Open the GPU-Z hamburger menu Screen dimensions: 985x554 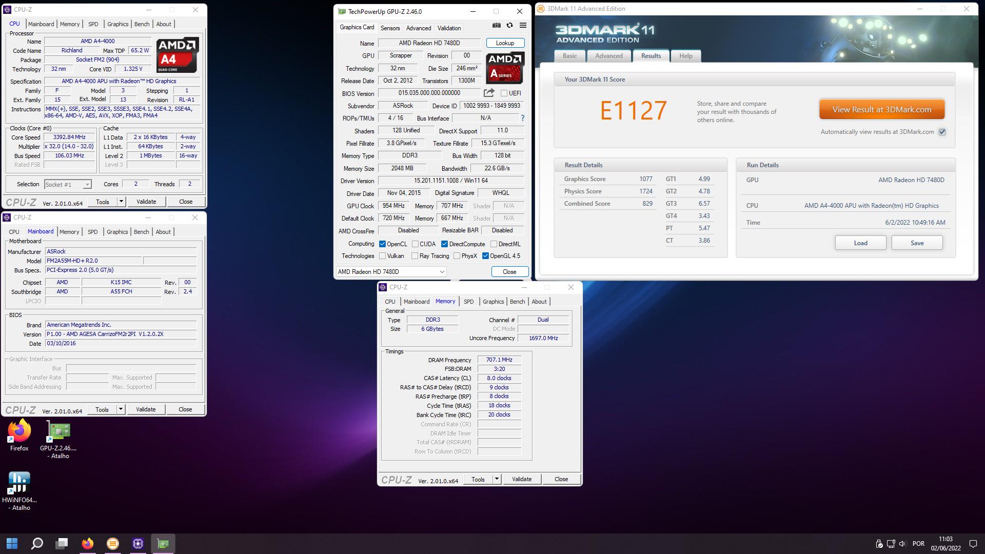point(523,25)
